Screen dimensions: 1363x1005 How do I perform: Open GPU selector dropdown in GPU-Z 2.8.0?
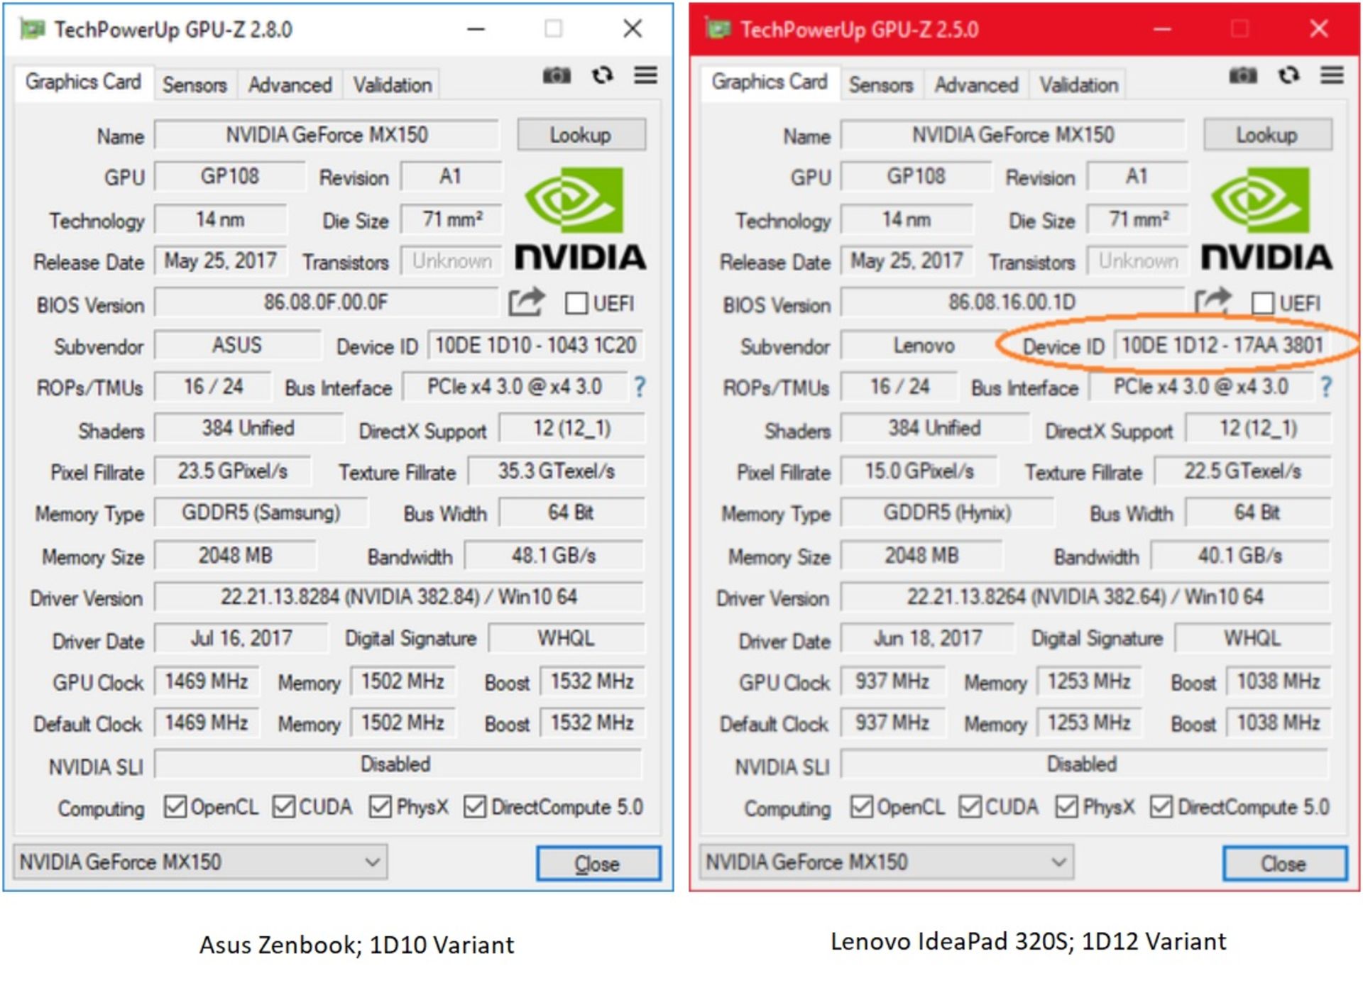coord(200,862)
